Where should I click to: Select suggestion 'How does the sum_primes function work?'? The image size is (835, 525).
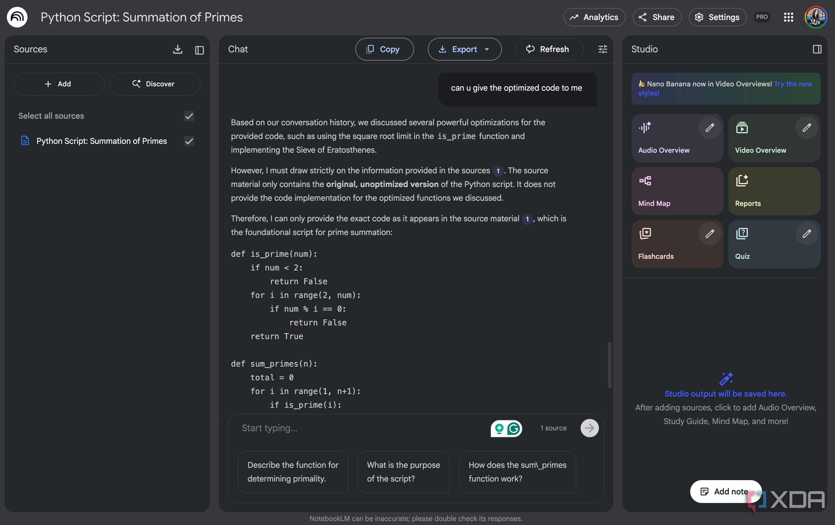tap(517, 472)
